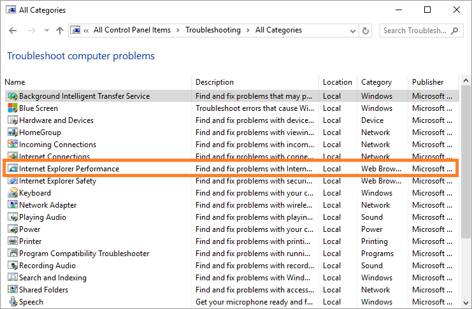Click the scrollbar down arrow
Viewport: 472px width, 309px height.
coord(466,303)
